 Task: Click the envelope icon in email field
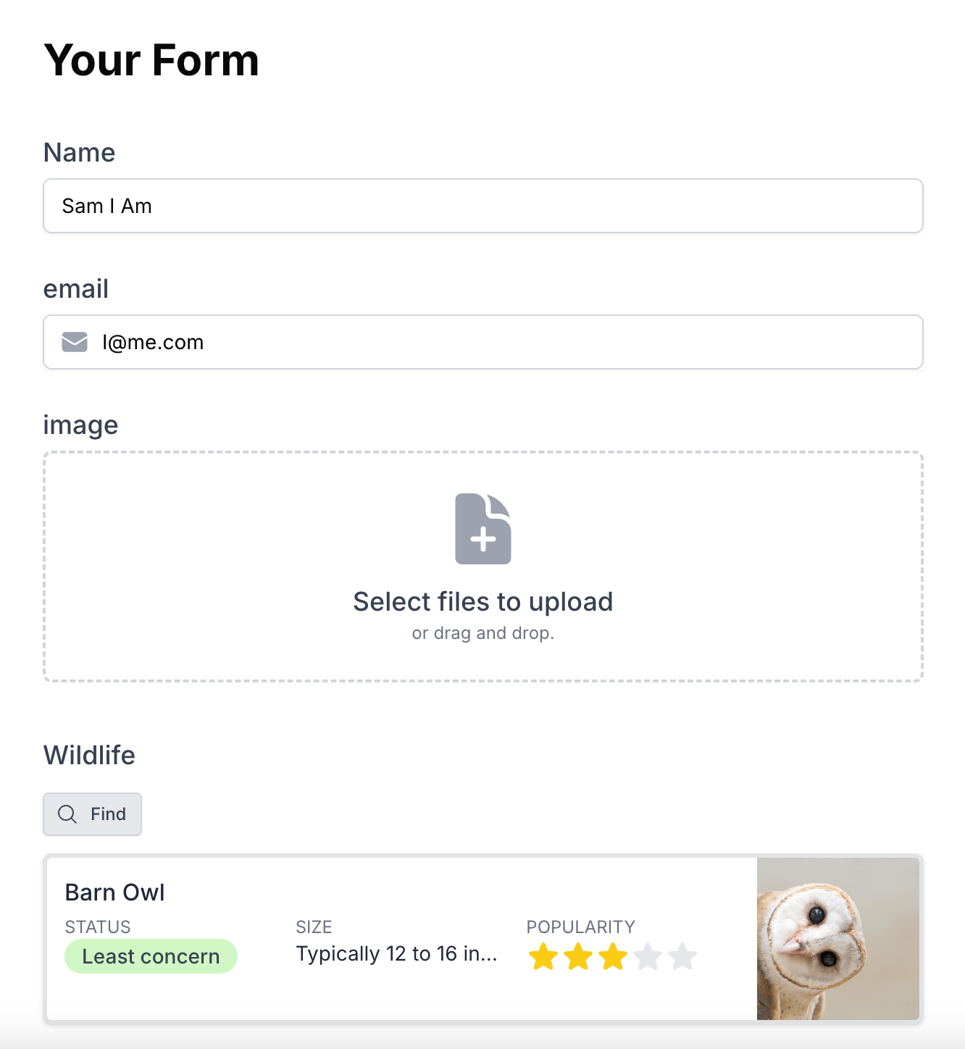75,342
